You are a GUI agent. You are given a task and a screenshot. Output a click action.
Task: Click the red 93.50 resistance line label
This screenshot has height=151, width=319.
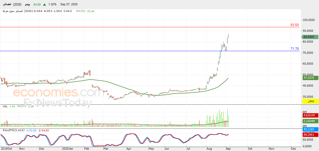[295, 25]
